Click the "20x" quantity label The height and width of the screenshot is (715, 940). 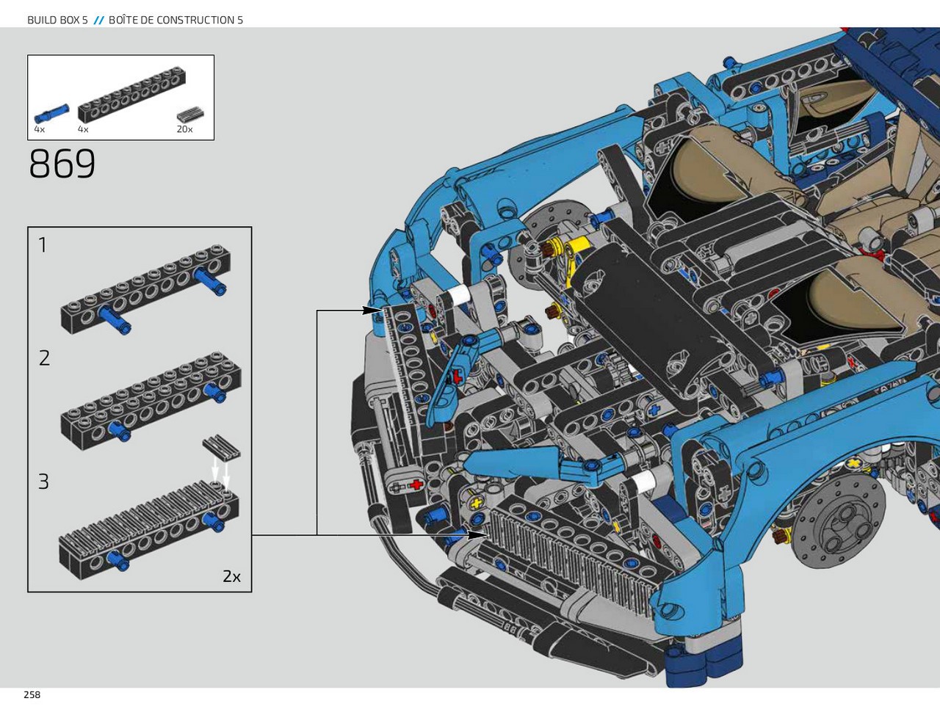tap(184, 129)
